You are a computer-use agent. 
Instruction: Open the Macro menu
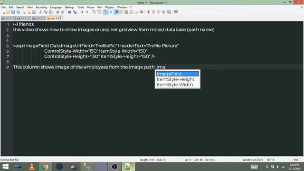(x=91, y=8)
